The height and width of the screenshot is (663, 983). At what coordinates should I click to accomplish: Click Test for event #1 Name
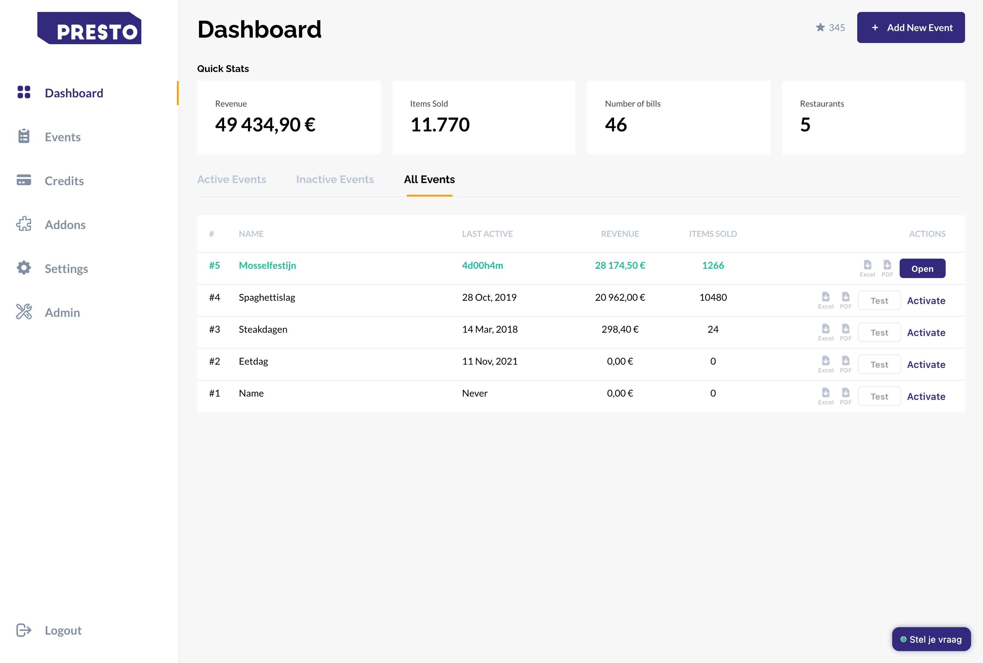[x=879, y=396]
